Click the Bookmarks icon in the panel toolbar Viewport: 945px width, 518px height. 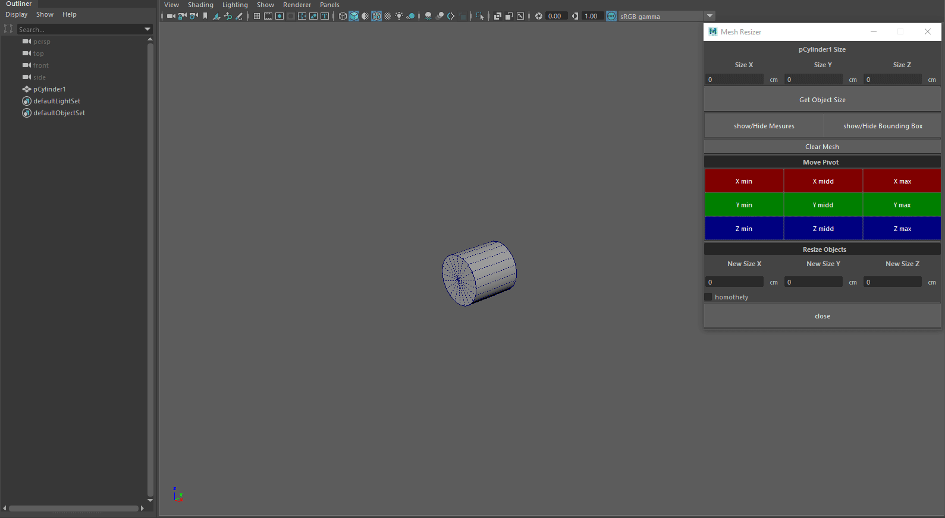pyautogui.click(x=205, y=16)
